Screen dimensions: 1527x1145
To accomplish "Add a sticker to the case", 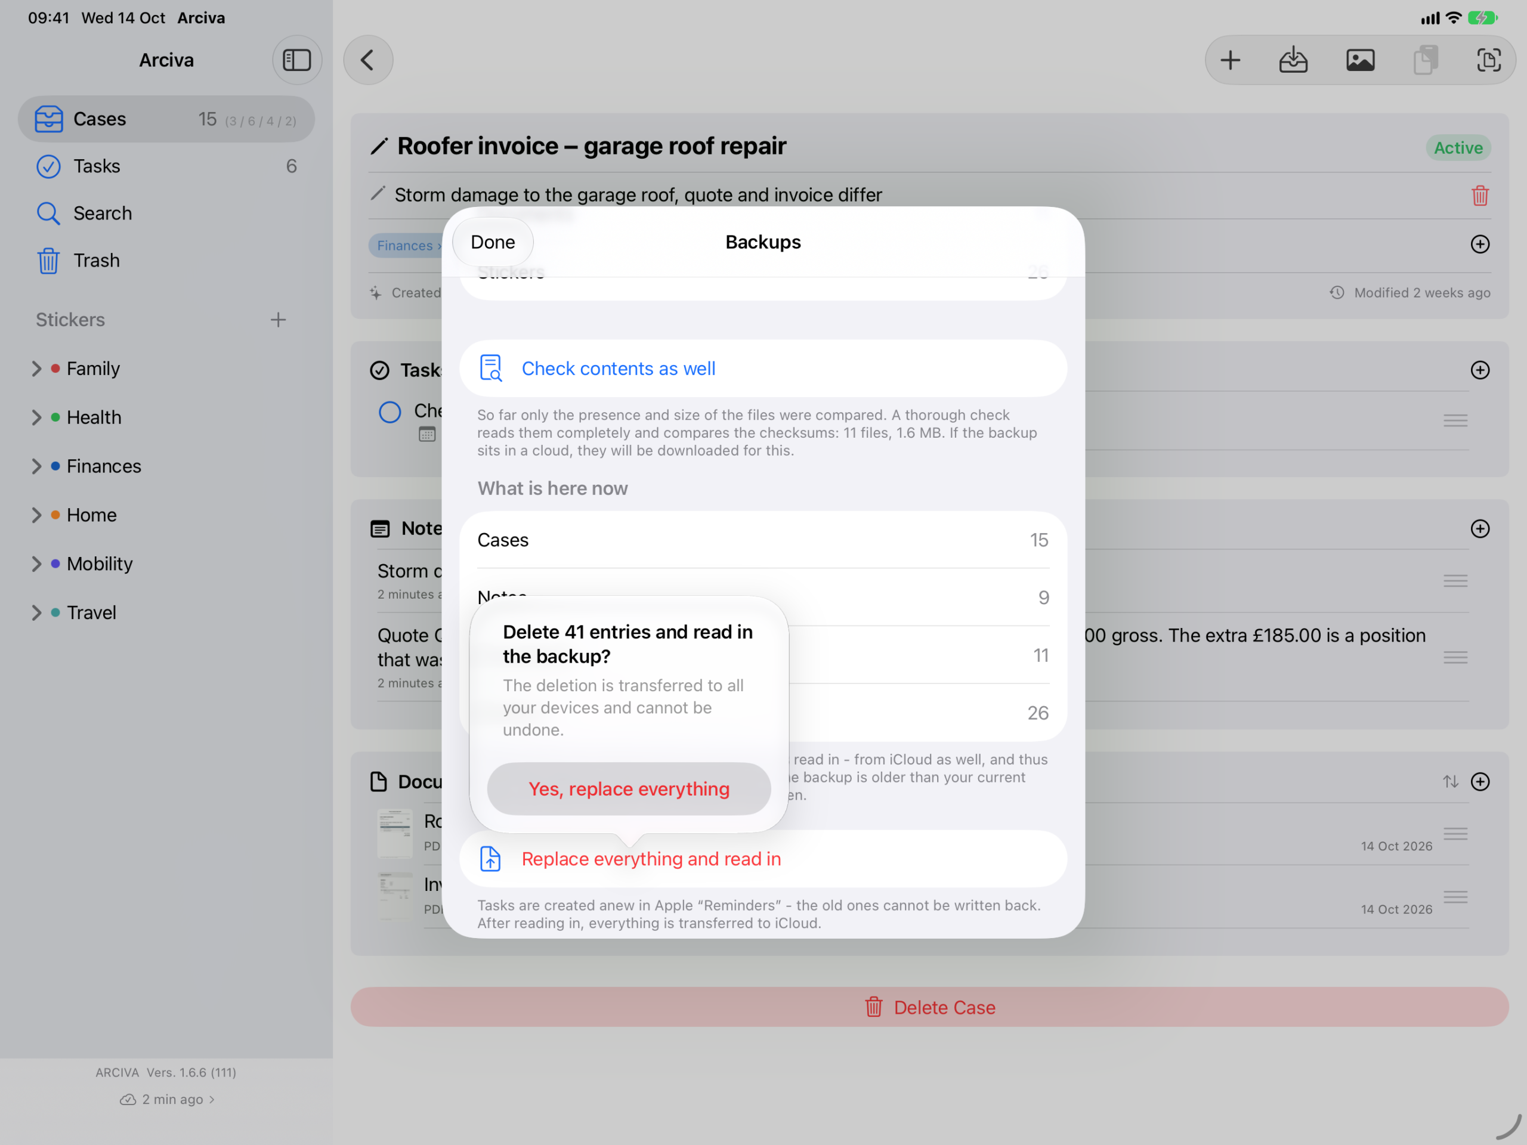I will [x=1479, y=245].
